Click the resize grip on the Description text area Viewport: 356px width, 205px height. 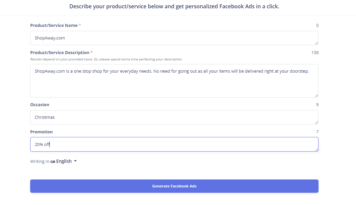click(x=317, y=96)
